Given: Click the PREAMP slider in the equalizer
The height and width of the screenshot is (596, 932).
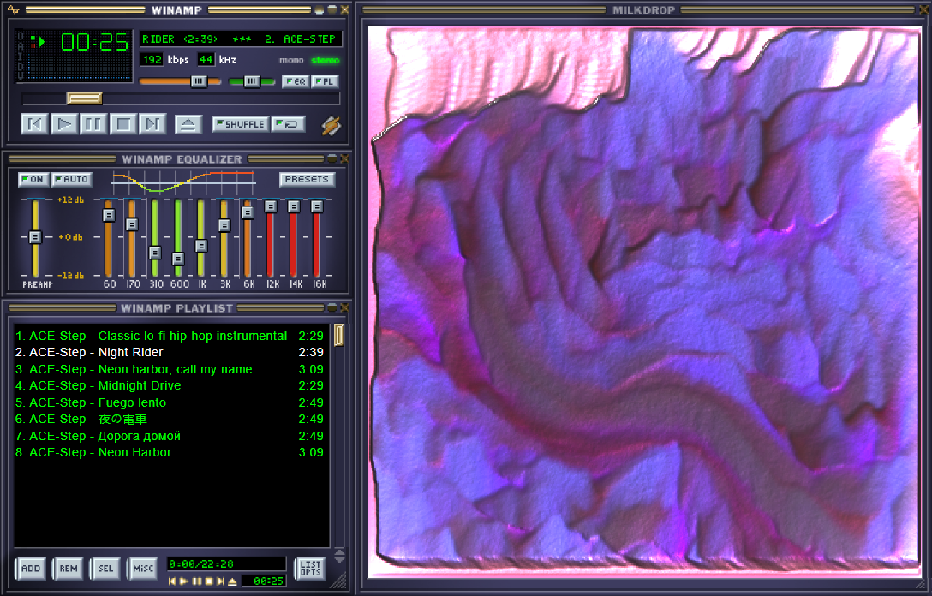Looking at the screenshot, I should pyautogui.click(x=35, y=237).
